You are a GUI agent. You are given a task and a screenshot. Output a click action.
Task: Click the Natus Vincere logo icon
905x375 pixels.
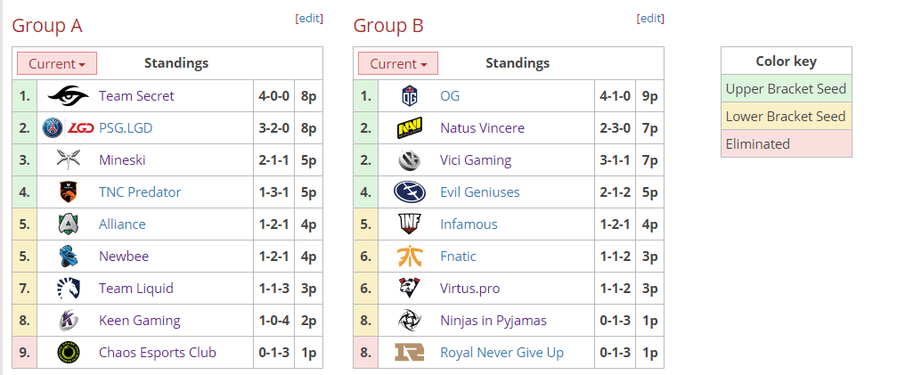coord(410,128)
